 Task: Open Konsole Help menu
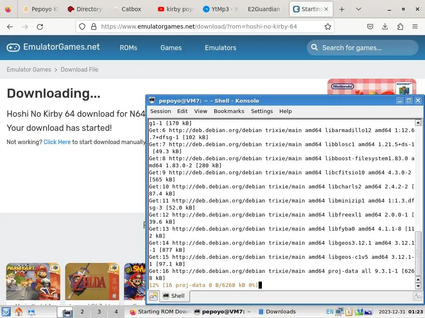(x=286, y=111)
